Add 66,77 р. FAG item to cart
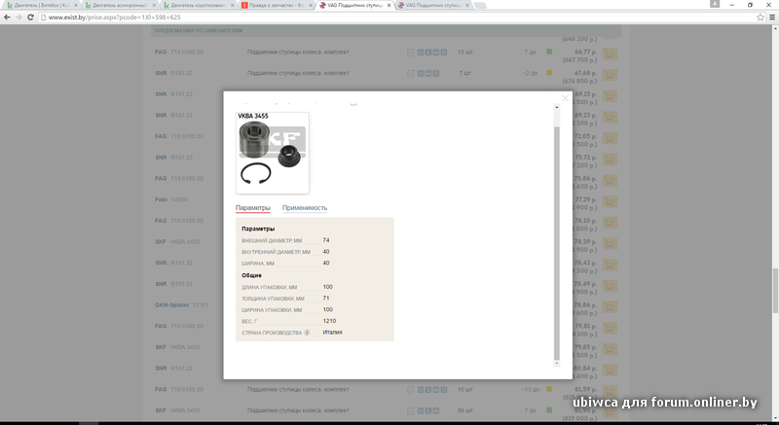Image resolution: width=779 pixels, height=425 pixels. [x=610, y=53]
